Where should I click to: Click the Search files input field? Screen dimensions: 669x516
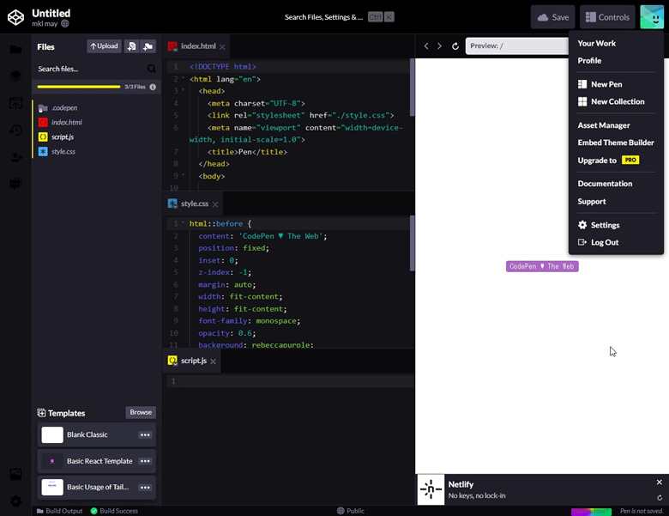[91, 69]
